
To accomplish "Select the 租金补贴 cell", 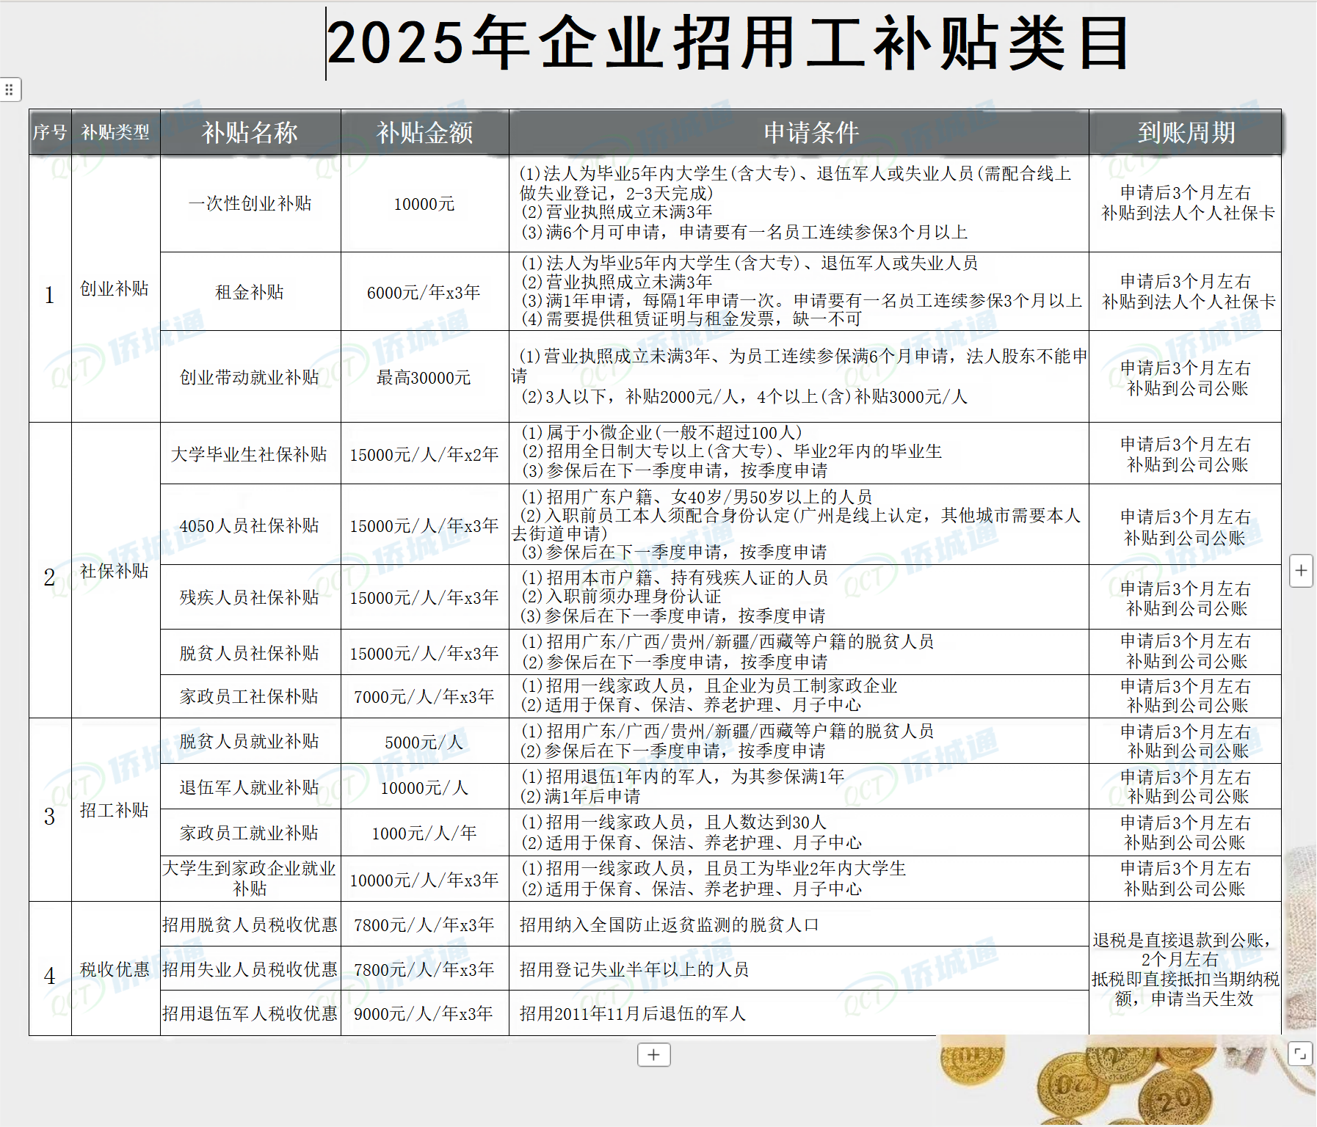I will 250,291.
